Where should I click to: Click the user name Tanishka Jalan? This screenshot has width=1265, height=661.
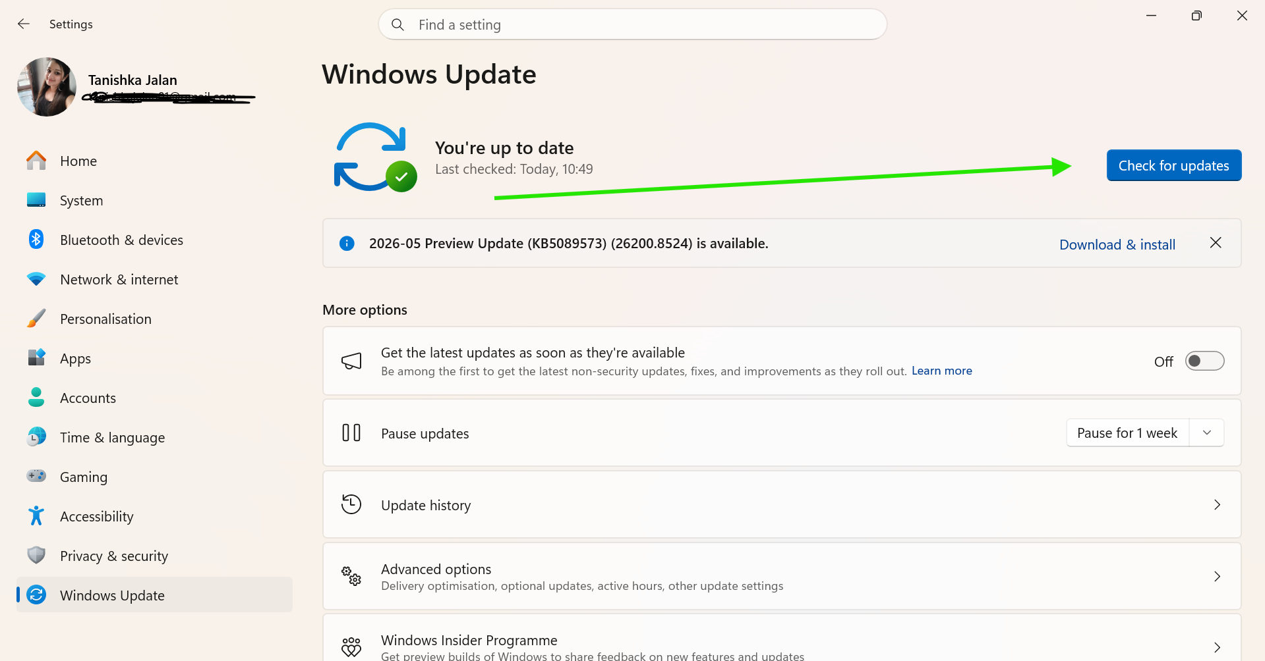click(x=132, y=80)
